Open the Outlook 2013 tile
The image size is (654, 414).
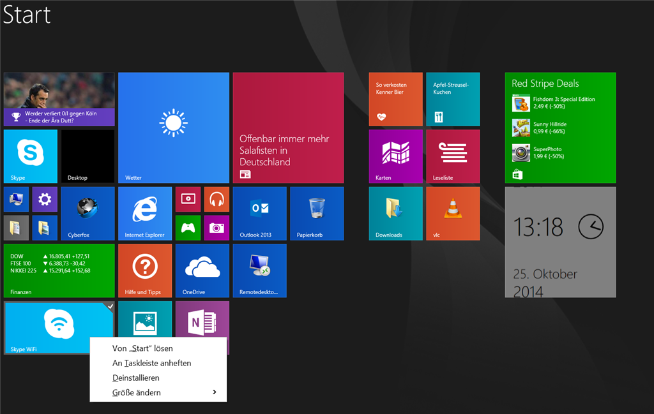point(259,213)
